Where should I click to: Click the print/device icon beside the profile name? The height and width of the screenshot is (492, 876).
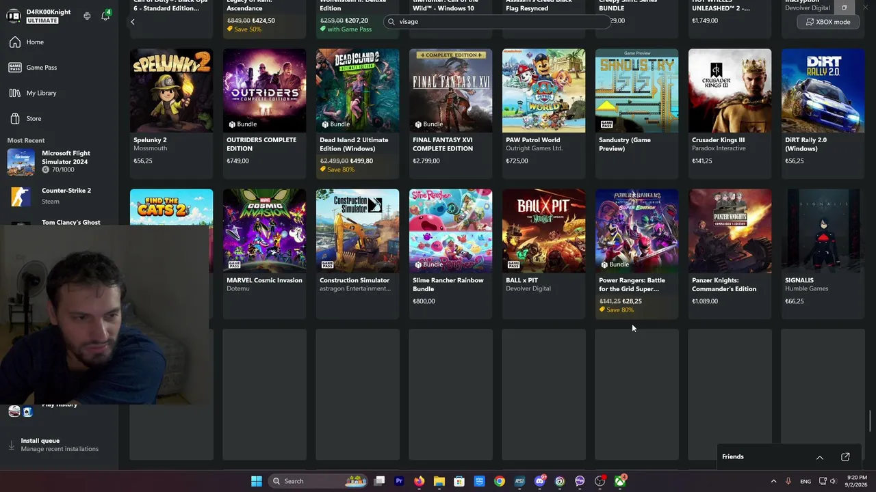pos(87,16)
